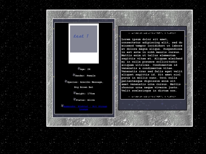Select the "Species: Arecibo Message," line
This screenshot has width=206, height=154.
click(x=85, y=82)
